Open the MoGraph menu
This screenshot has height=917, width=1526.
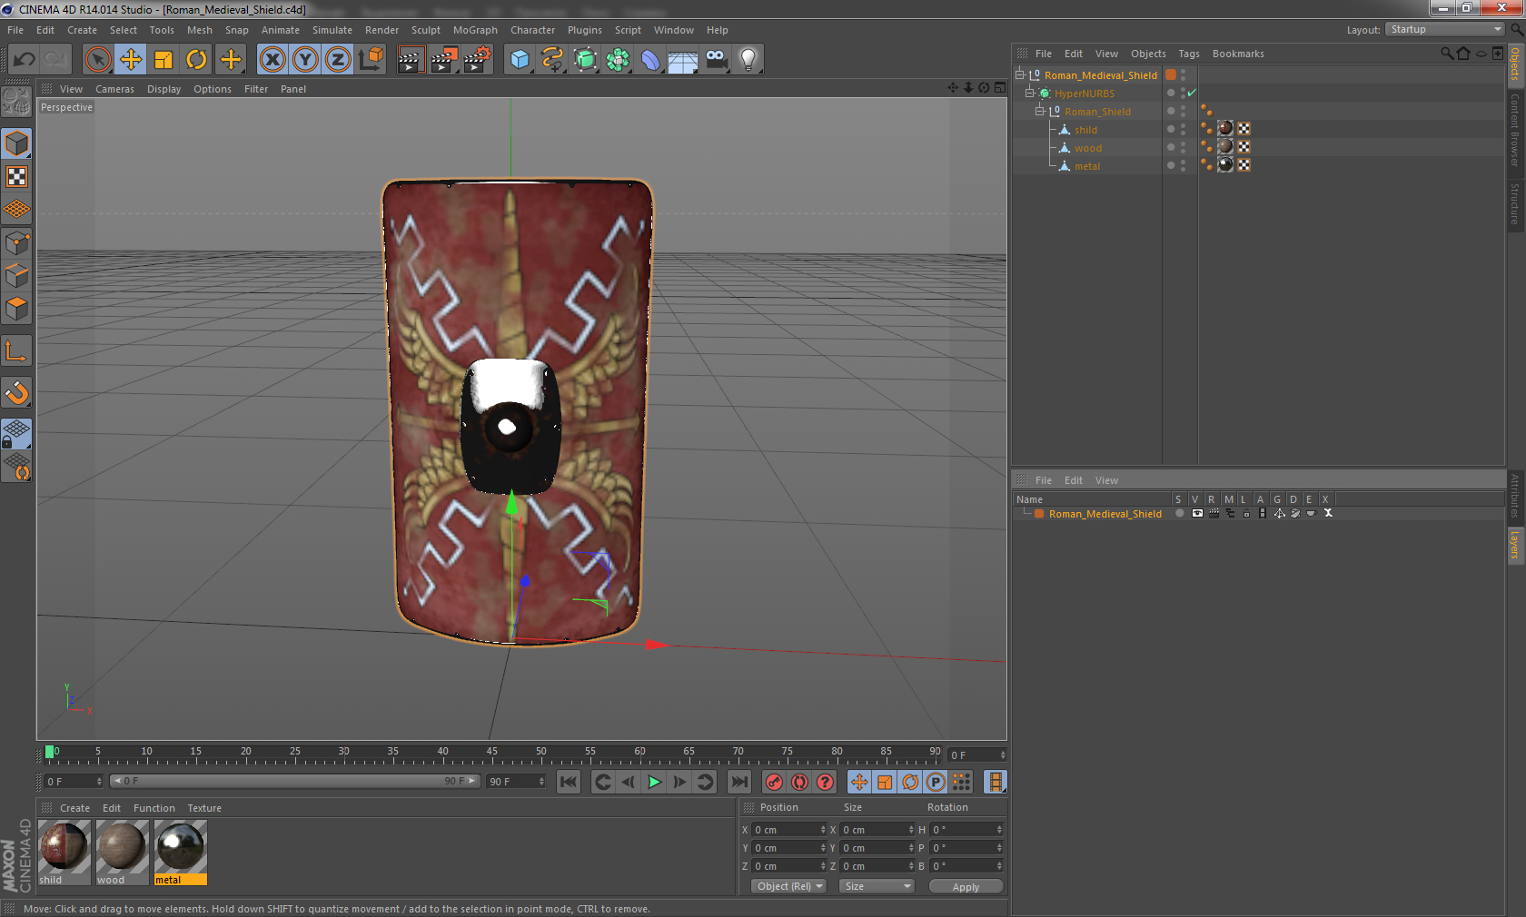[475, 30]
